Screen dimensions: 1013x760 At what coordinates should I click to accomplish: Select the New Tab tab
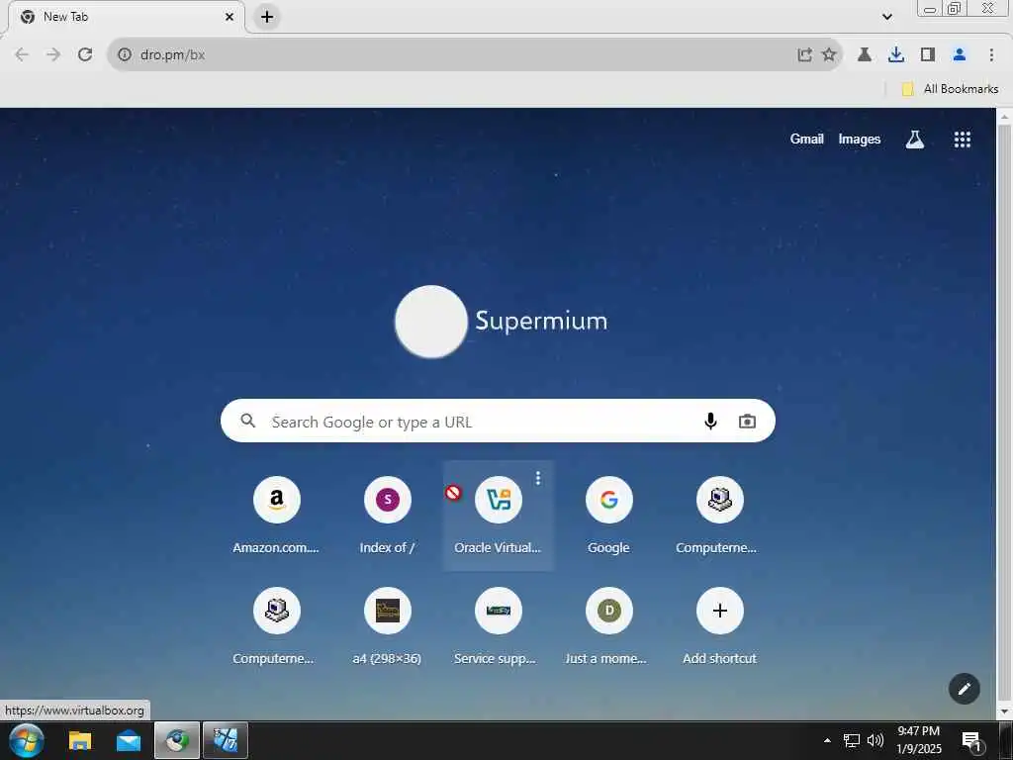(127, 17)
